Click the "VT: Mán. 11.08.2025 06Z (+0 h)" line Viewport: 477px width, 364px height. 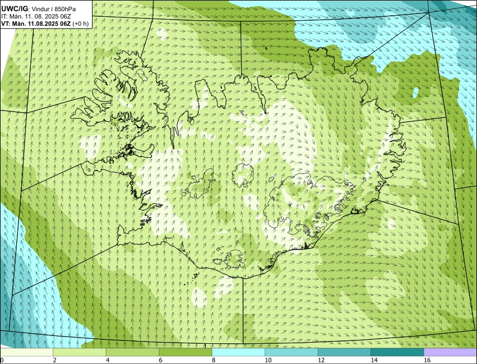pos(45,24)
